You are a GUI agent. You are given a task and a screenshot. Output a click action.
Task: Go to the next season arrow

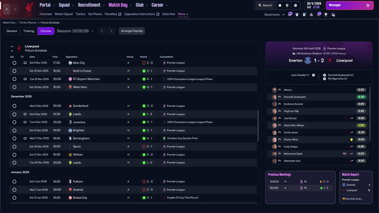(111, 31)
